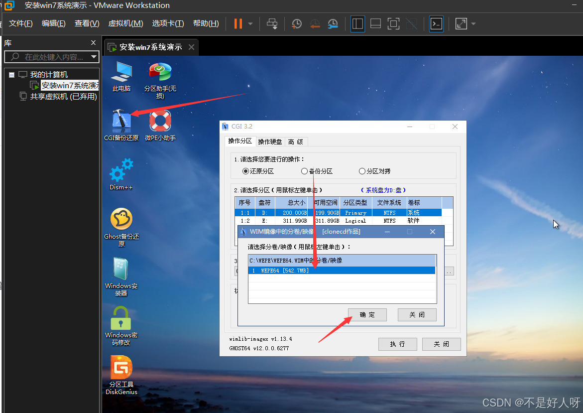This screenshot has height=413, width=583.
Task: Switch to the 操作硬盘 tab in CGI
Action: (x=270, y=142)
